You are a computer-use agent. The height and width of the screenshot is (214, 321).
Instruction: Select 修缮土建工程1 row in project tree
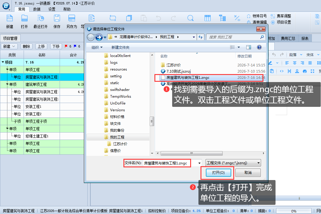pos(42,136)
